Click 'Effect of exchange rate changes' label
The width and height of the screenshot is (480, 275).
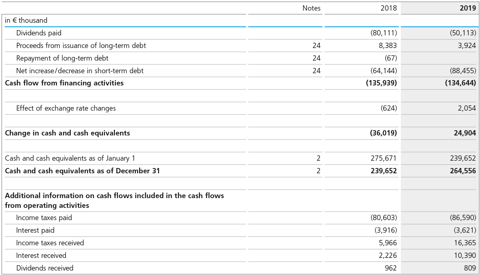coord(66,108)
